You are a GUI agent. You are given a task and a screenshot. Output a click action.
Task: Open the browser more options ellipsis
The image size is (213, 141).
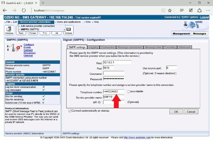pyautogui.click(x=208, y=10)
